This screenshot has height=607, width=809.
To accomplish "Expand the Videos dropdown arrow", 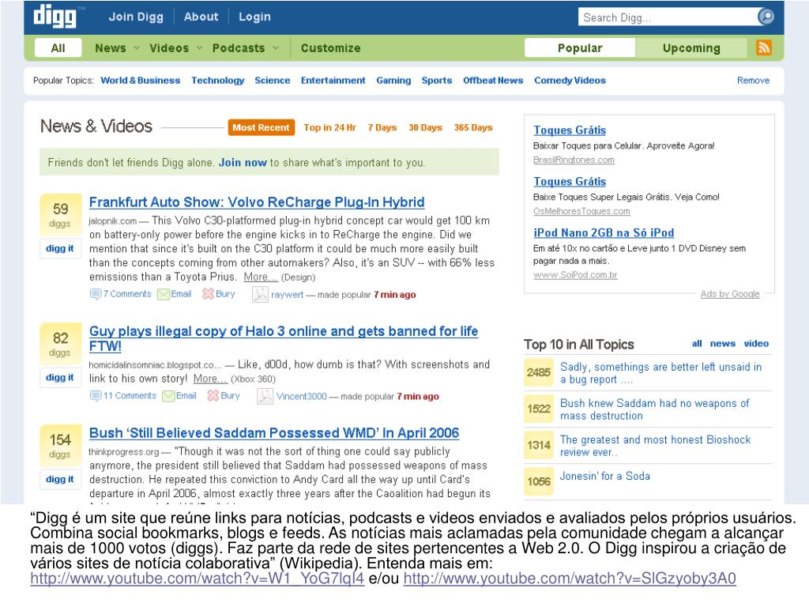I will click(199, 48).
